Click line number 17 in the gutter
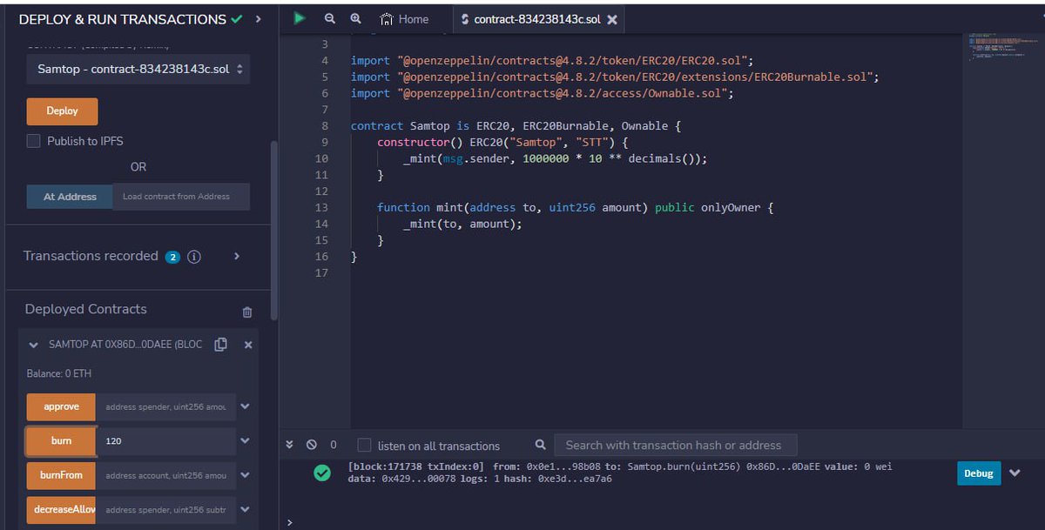 coord(322,272)
